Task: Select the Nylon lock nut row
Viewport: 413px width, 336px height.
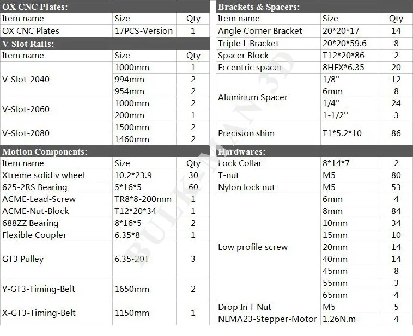Action: pyautogui.click(x=314, y=187)
